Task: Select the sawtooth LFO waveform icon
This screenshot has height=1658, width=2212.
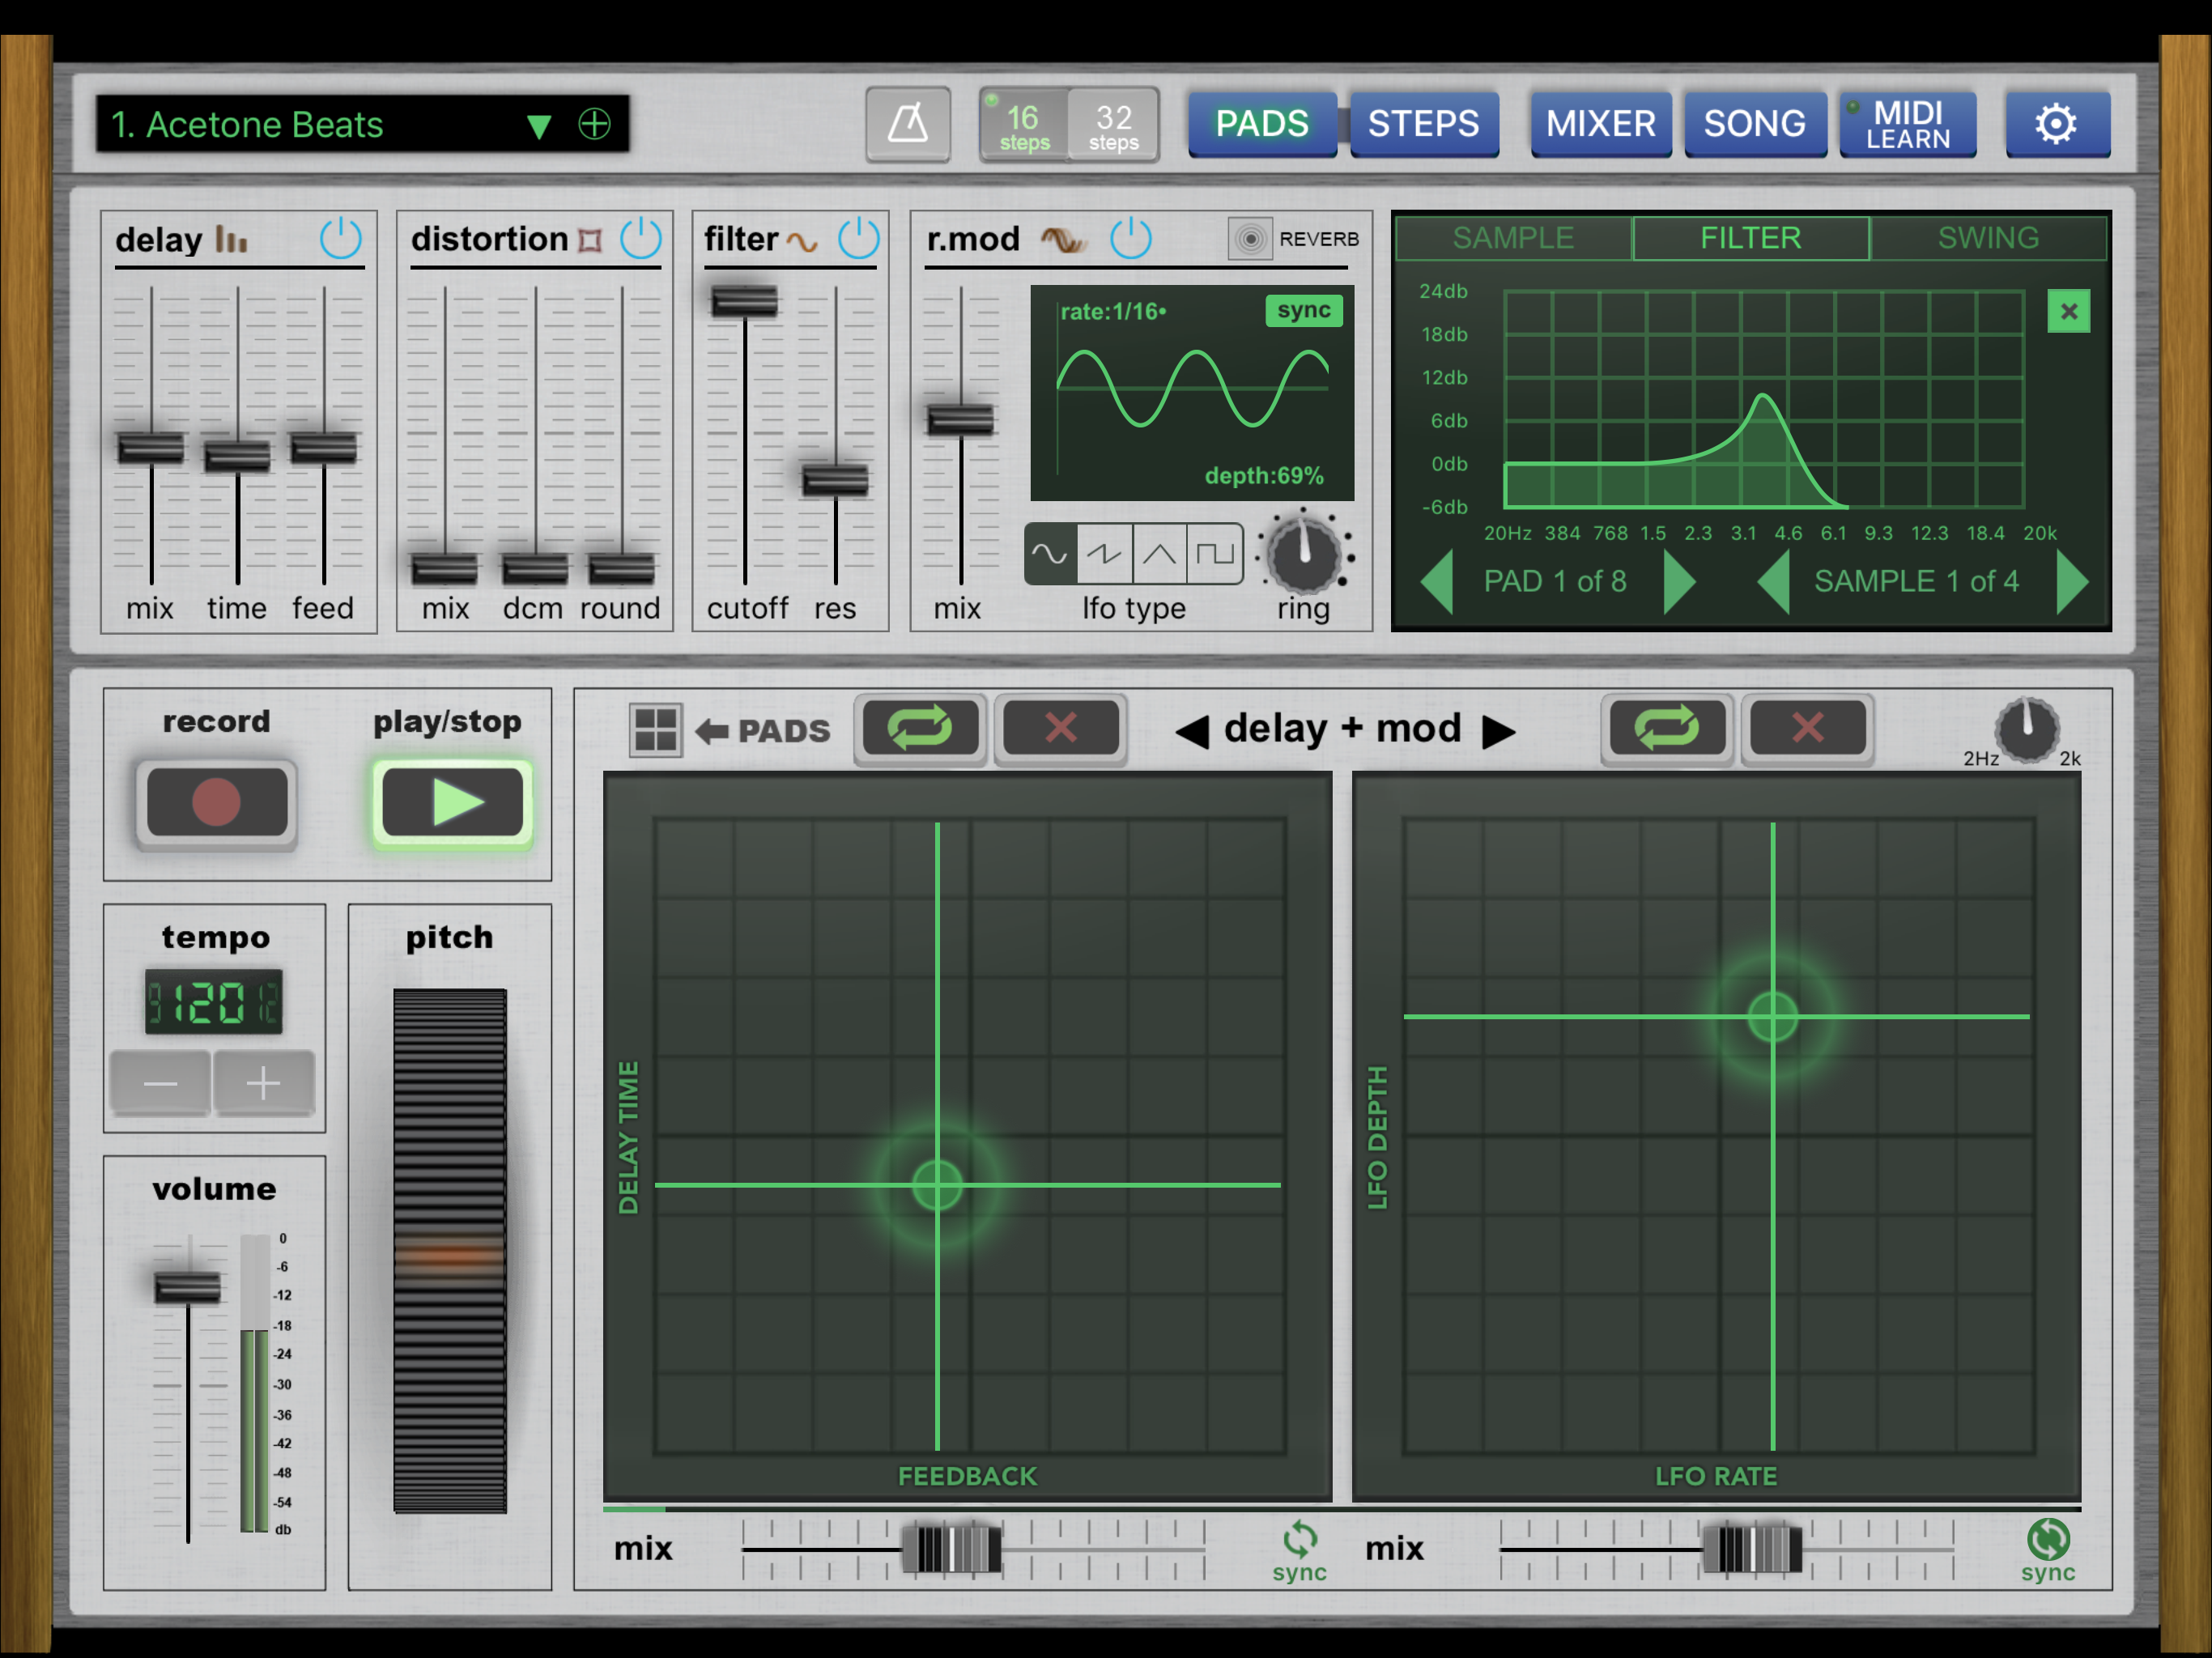Action: pyautogui.click(x=1104, y=553)
